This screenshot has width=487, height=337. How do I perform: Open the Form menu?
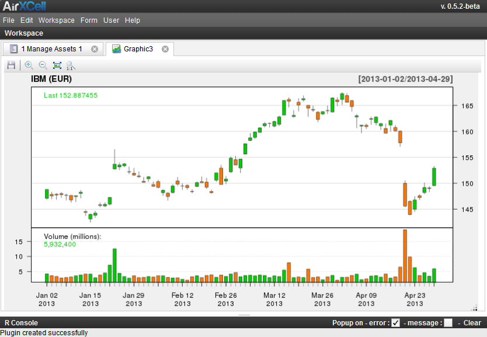(89, 20)
